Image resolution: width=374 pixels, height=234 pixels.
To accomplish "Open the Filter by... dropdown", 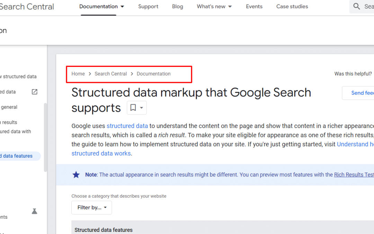I will click(x=91, y=208).
